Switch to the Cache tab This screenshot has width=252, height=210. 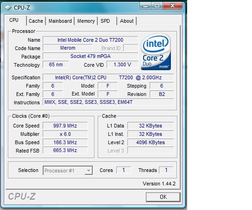(x=36, y=21)
